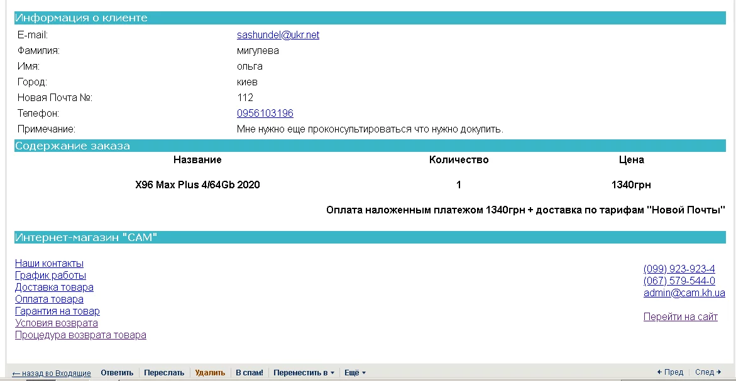Open the Гарантия на товар link
The width and height of the screenshot is (736, 381).
pyautogui.click(x=57, y=311)
